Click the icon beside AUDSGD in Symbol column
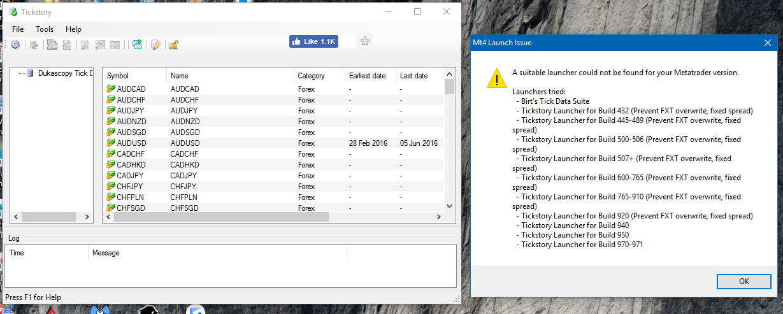783x314 pixels. (111, 132)
